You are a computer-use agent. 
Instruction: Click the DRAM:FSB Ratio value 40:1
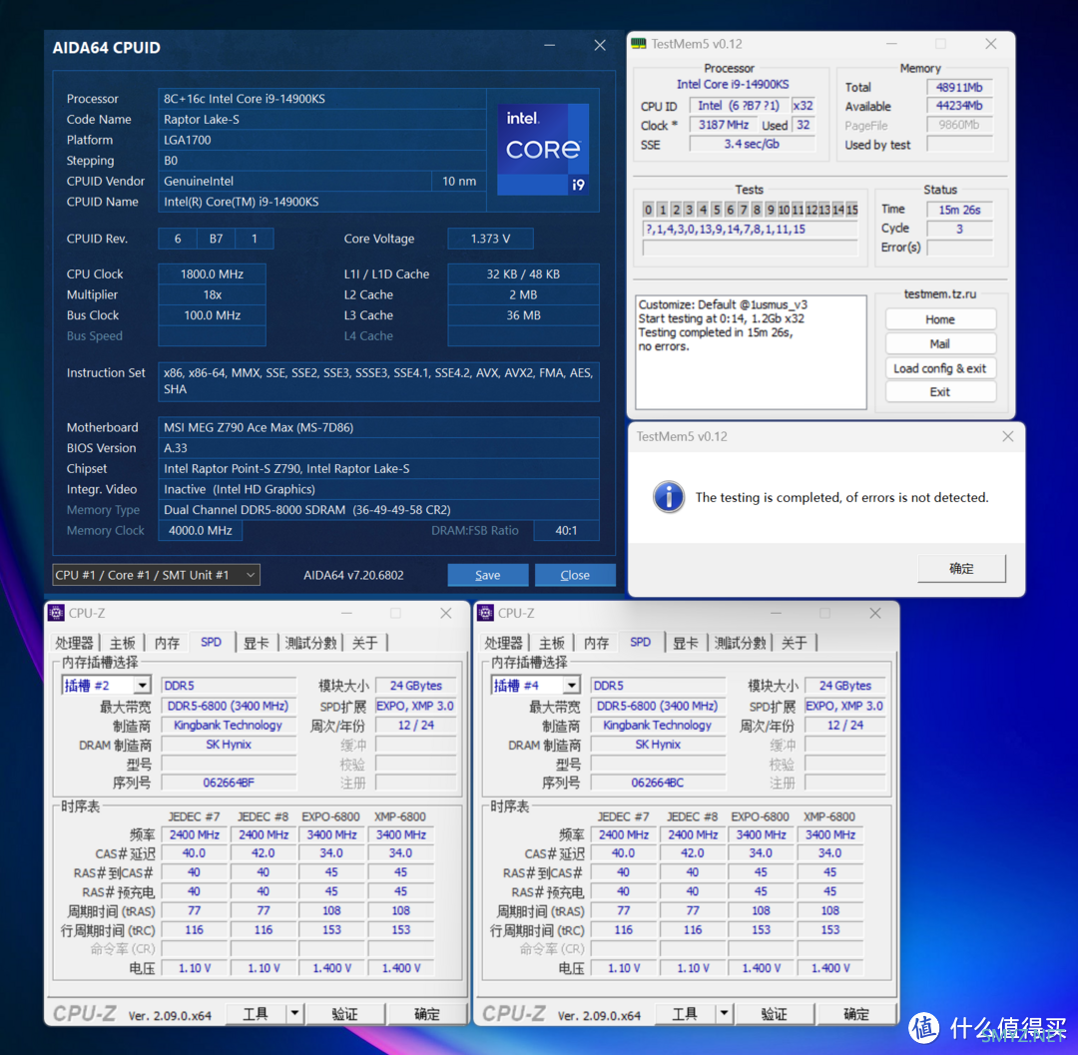pyautogui.click(x=567, y=531)
